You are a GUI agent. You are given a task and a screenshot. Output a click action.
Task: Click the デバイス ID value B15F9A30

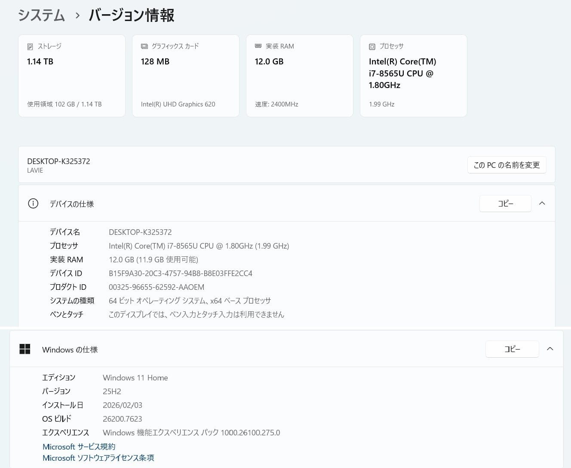coord(181,274)
